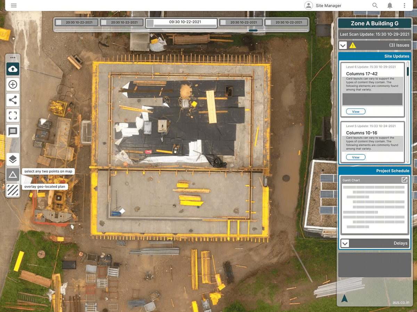Click the Gantt Chart label

coord(351,180)
